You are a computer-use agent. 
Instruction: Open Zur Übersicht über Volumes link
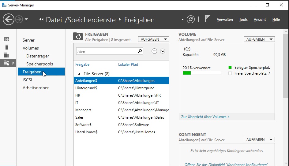click(205, 117)
